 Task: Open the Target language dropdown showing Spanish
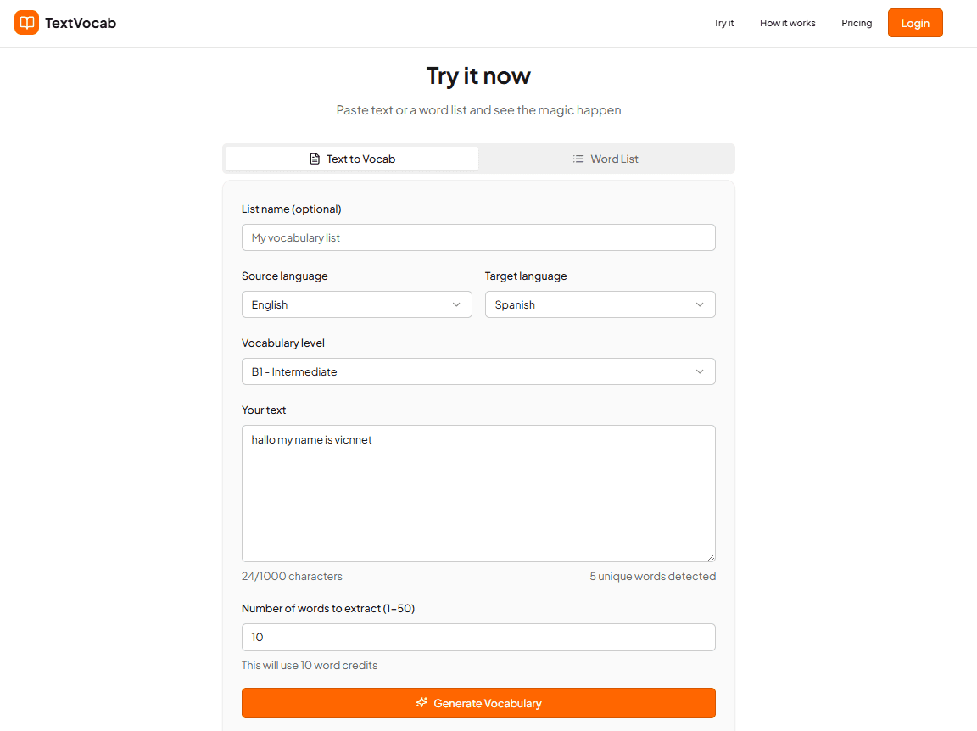click(600, 304)
